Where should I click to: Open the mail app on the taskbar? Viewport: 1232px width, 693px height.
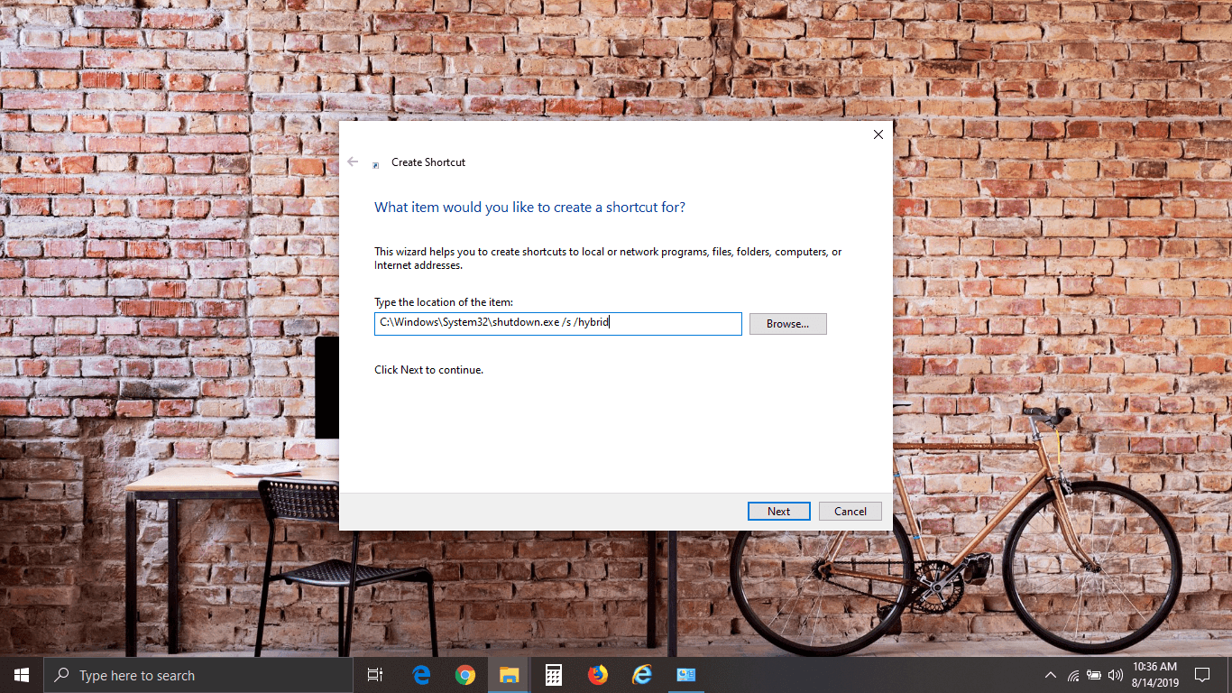tap(686, 674)
